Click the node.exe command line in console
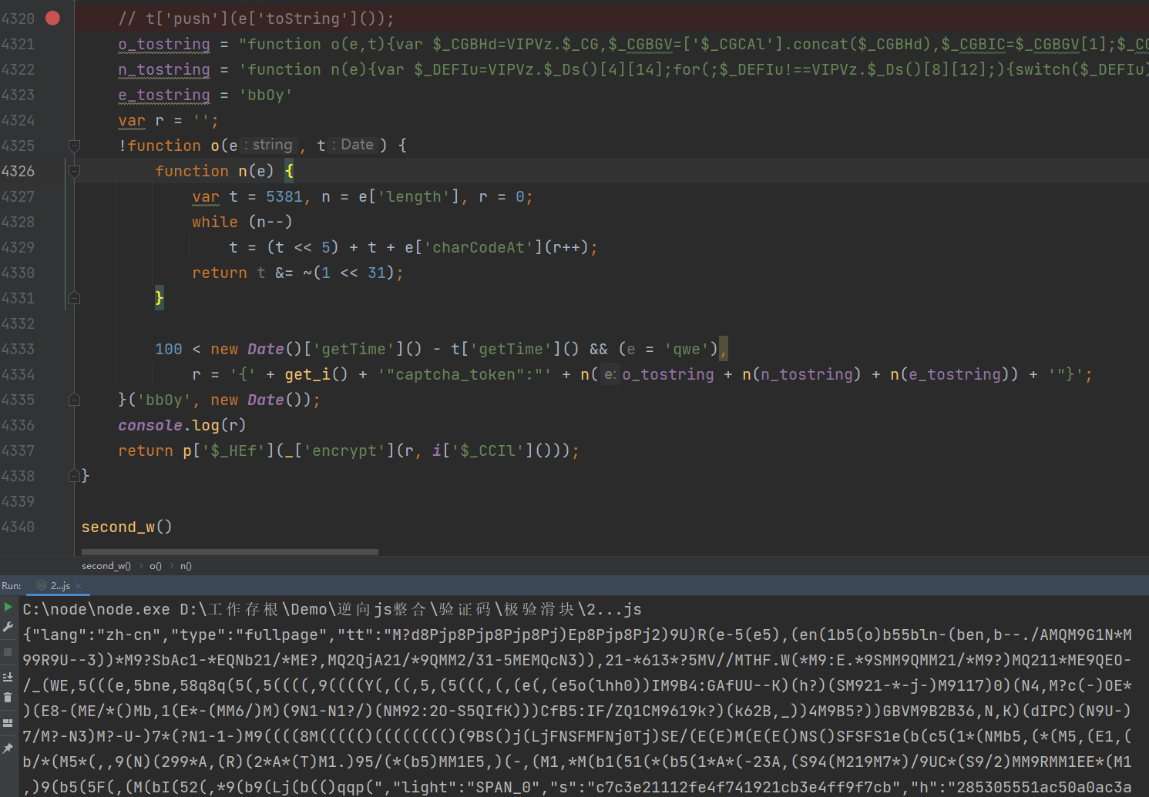Viewport: 1149px width, 797px height. pos(332,609)
